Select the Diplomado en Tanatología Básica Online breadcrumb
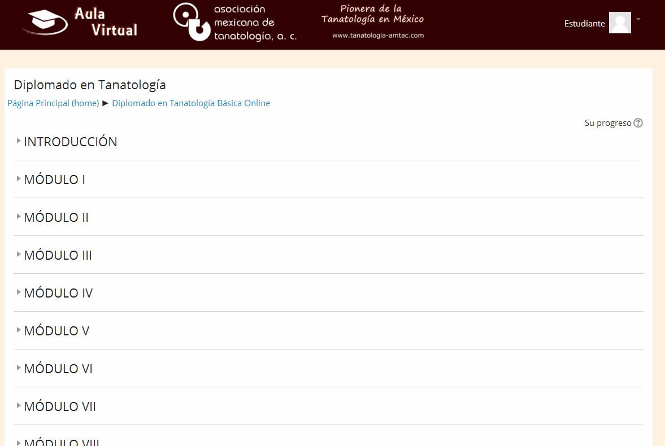The height and width of the screenshot is (446, 665). pos(191,103)
